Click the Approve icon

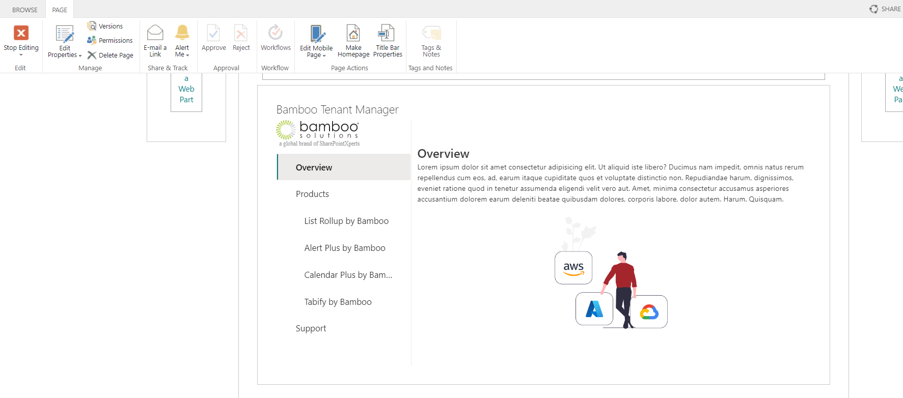click(213, 33)
